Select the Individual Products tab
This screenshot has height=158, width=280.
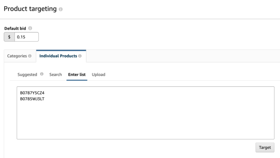(x=58, y=56)
